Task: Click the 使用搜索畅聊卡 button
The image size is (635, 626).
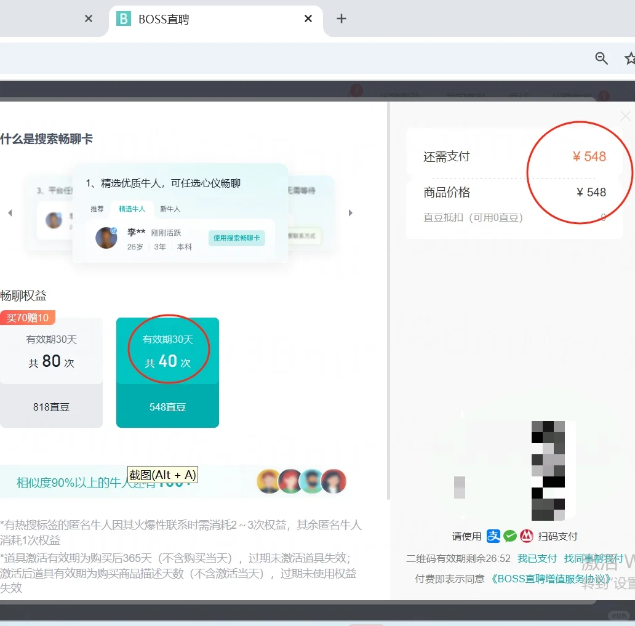Action: [x=237, y=238]
